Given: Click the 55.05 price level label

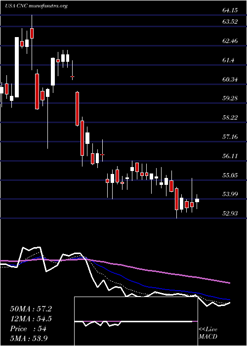Looking at the screenshot, I should click(x=230, y=175).
